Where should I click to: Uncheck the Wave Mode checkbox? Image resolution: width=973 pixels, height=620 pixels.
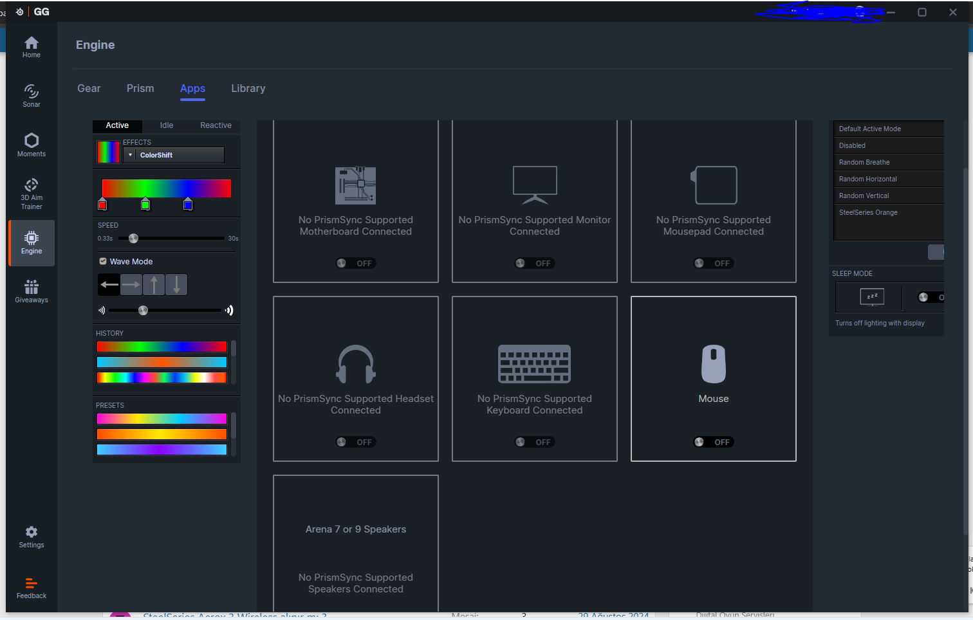click(103, 261)
